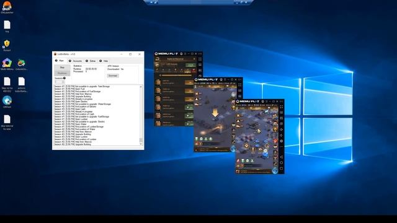Image resolution: width=397 pixels, height=223 pixels.
Task: Click crossed-swords icon in front MEmu left column
Action: [238, 116]
